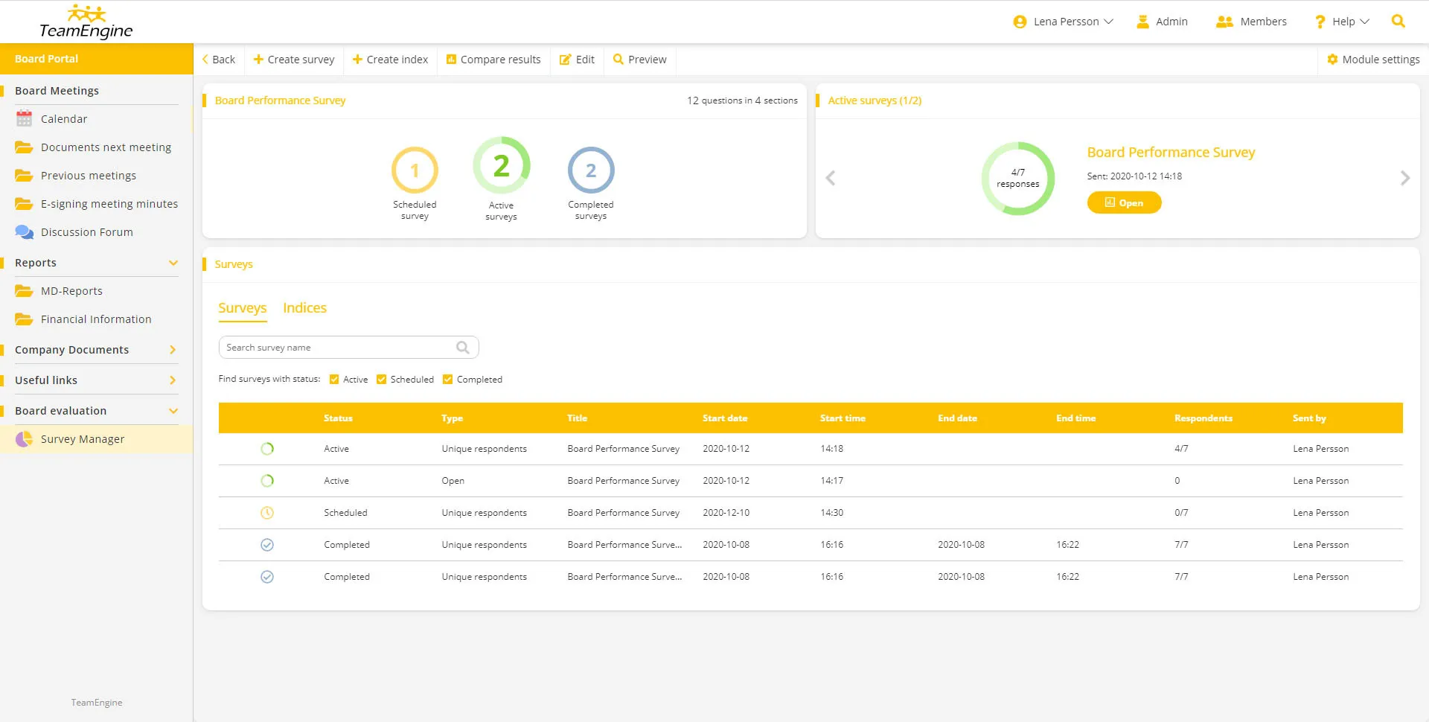Click the 2020-12-10 start date cell
This screenshot has width=1429, height=722.
tap(726, 513)
